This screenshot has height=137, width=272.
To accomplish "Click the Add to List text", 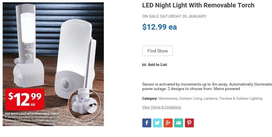I will 157,65.
